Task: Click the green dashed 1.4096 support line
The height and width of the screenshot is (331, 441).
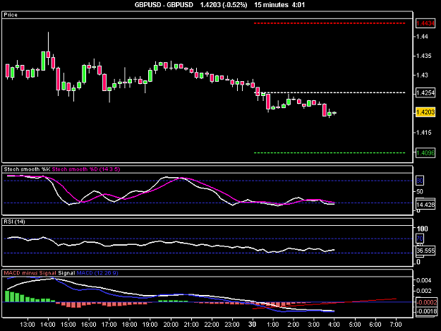Action: 330,153
